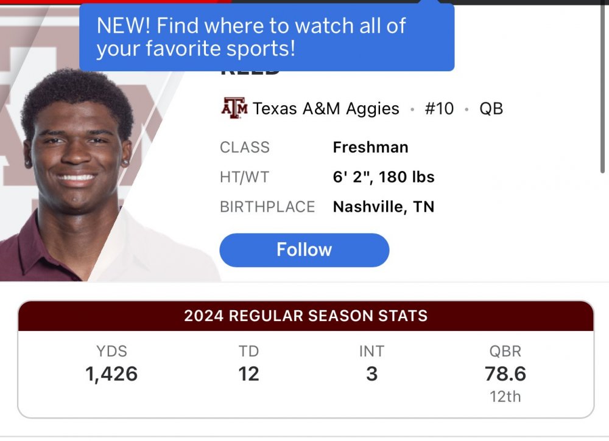Click the 78.6 QBR value
Image resolution: width=609 pixels, height=441 pixels.
tap(505, 373)
